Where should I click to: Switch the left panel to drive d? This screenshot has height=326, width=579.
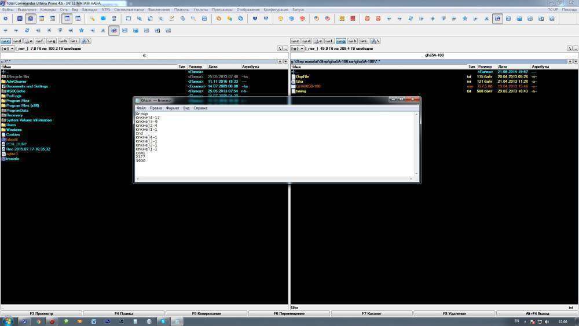click(x=17, y=41)
